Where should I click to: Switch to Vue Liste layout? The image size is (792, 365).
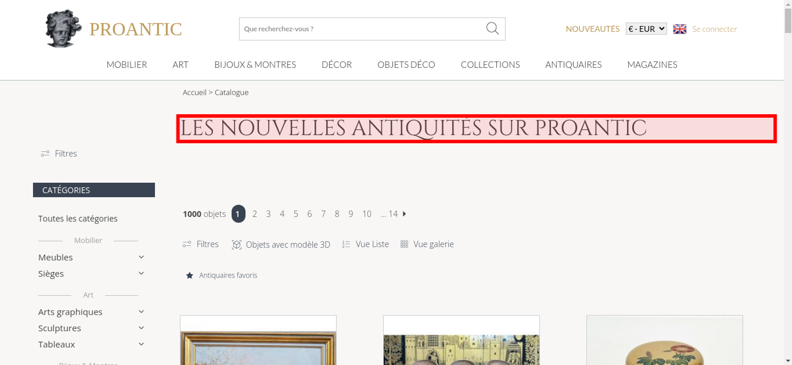(366, 244)
